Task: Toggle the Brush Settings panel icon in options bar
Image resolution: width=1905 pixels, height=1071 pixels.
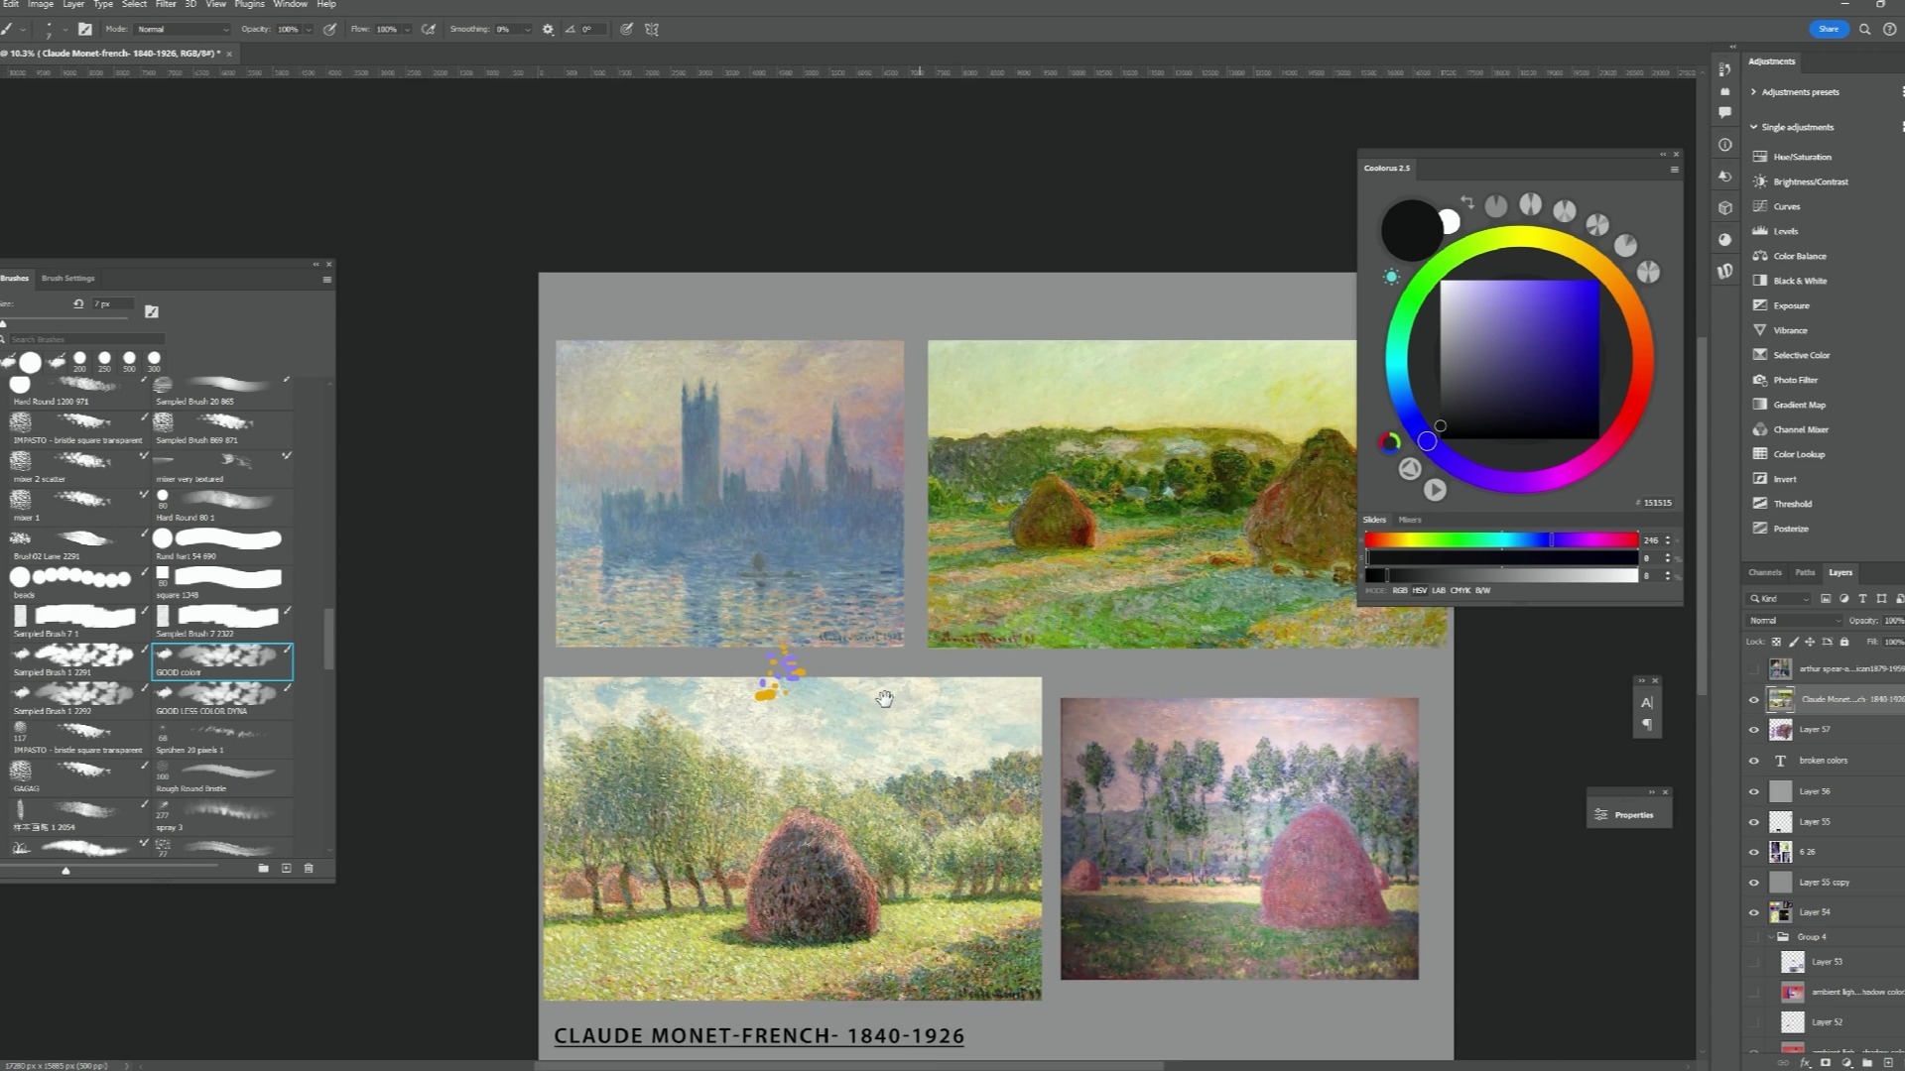Action: click(x=85, y=29)
